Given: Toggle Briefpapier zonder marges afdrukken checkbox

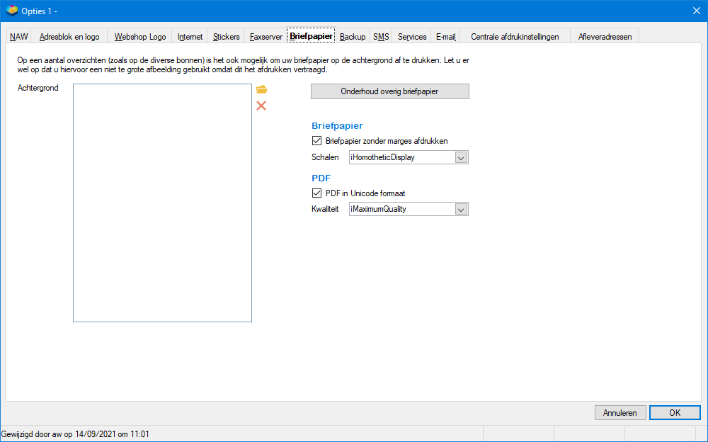Looking at the screenshot, I should tap(317, 140).
